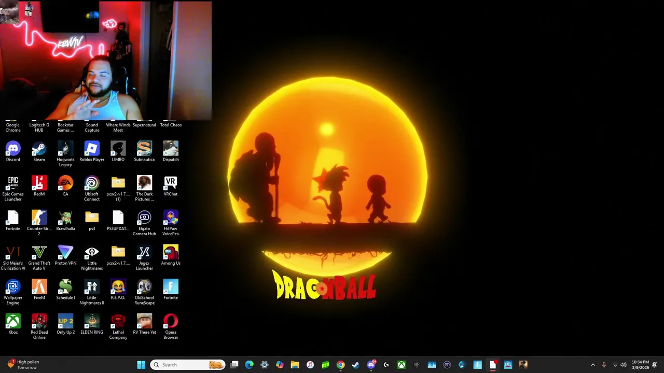The image size is (664, 373).
Task: Open the Lethal Company shortcut
Action: [118, 327]
